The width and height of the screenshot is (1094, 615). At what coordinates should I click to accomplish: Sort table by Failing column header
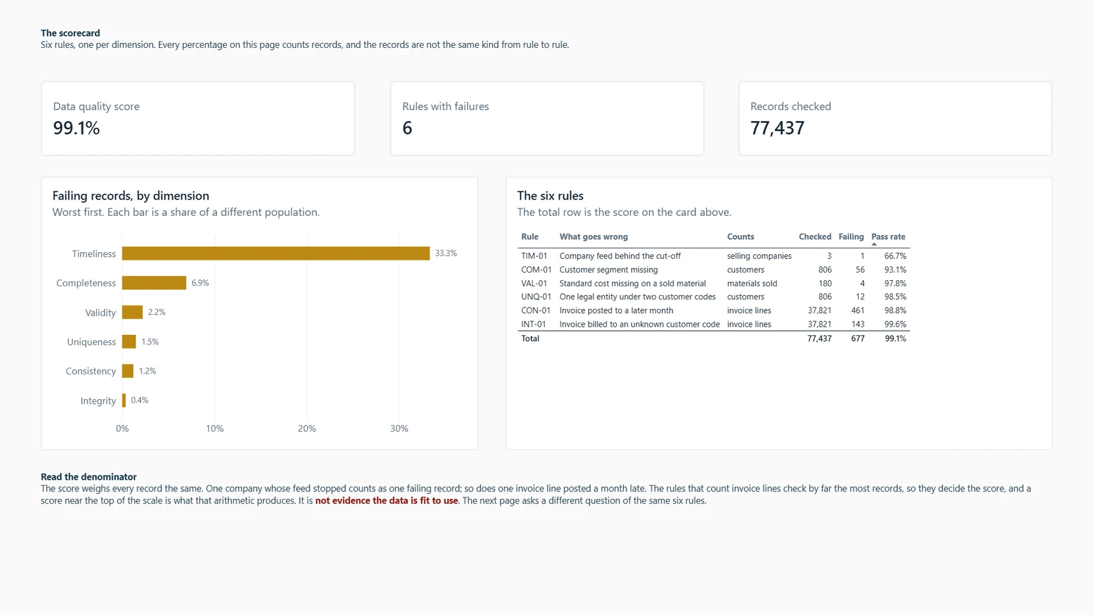tap(851, 236)
